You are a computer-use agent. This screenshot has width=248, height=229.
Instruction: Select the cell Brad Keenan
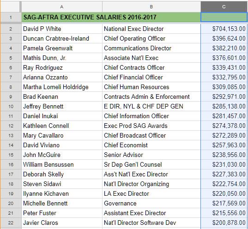coord(62,96)
